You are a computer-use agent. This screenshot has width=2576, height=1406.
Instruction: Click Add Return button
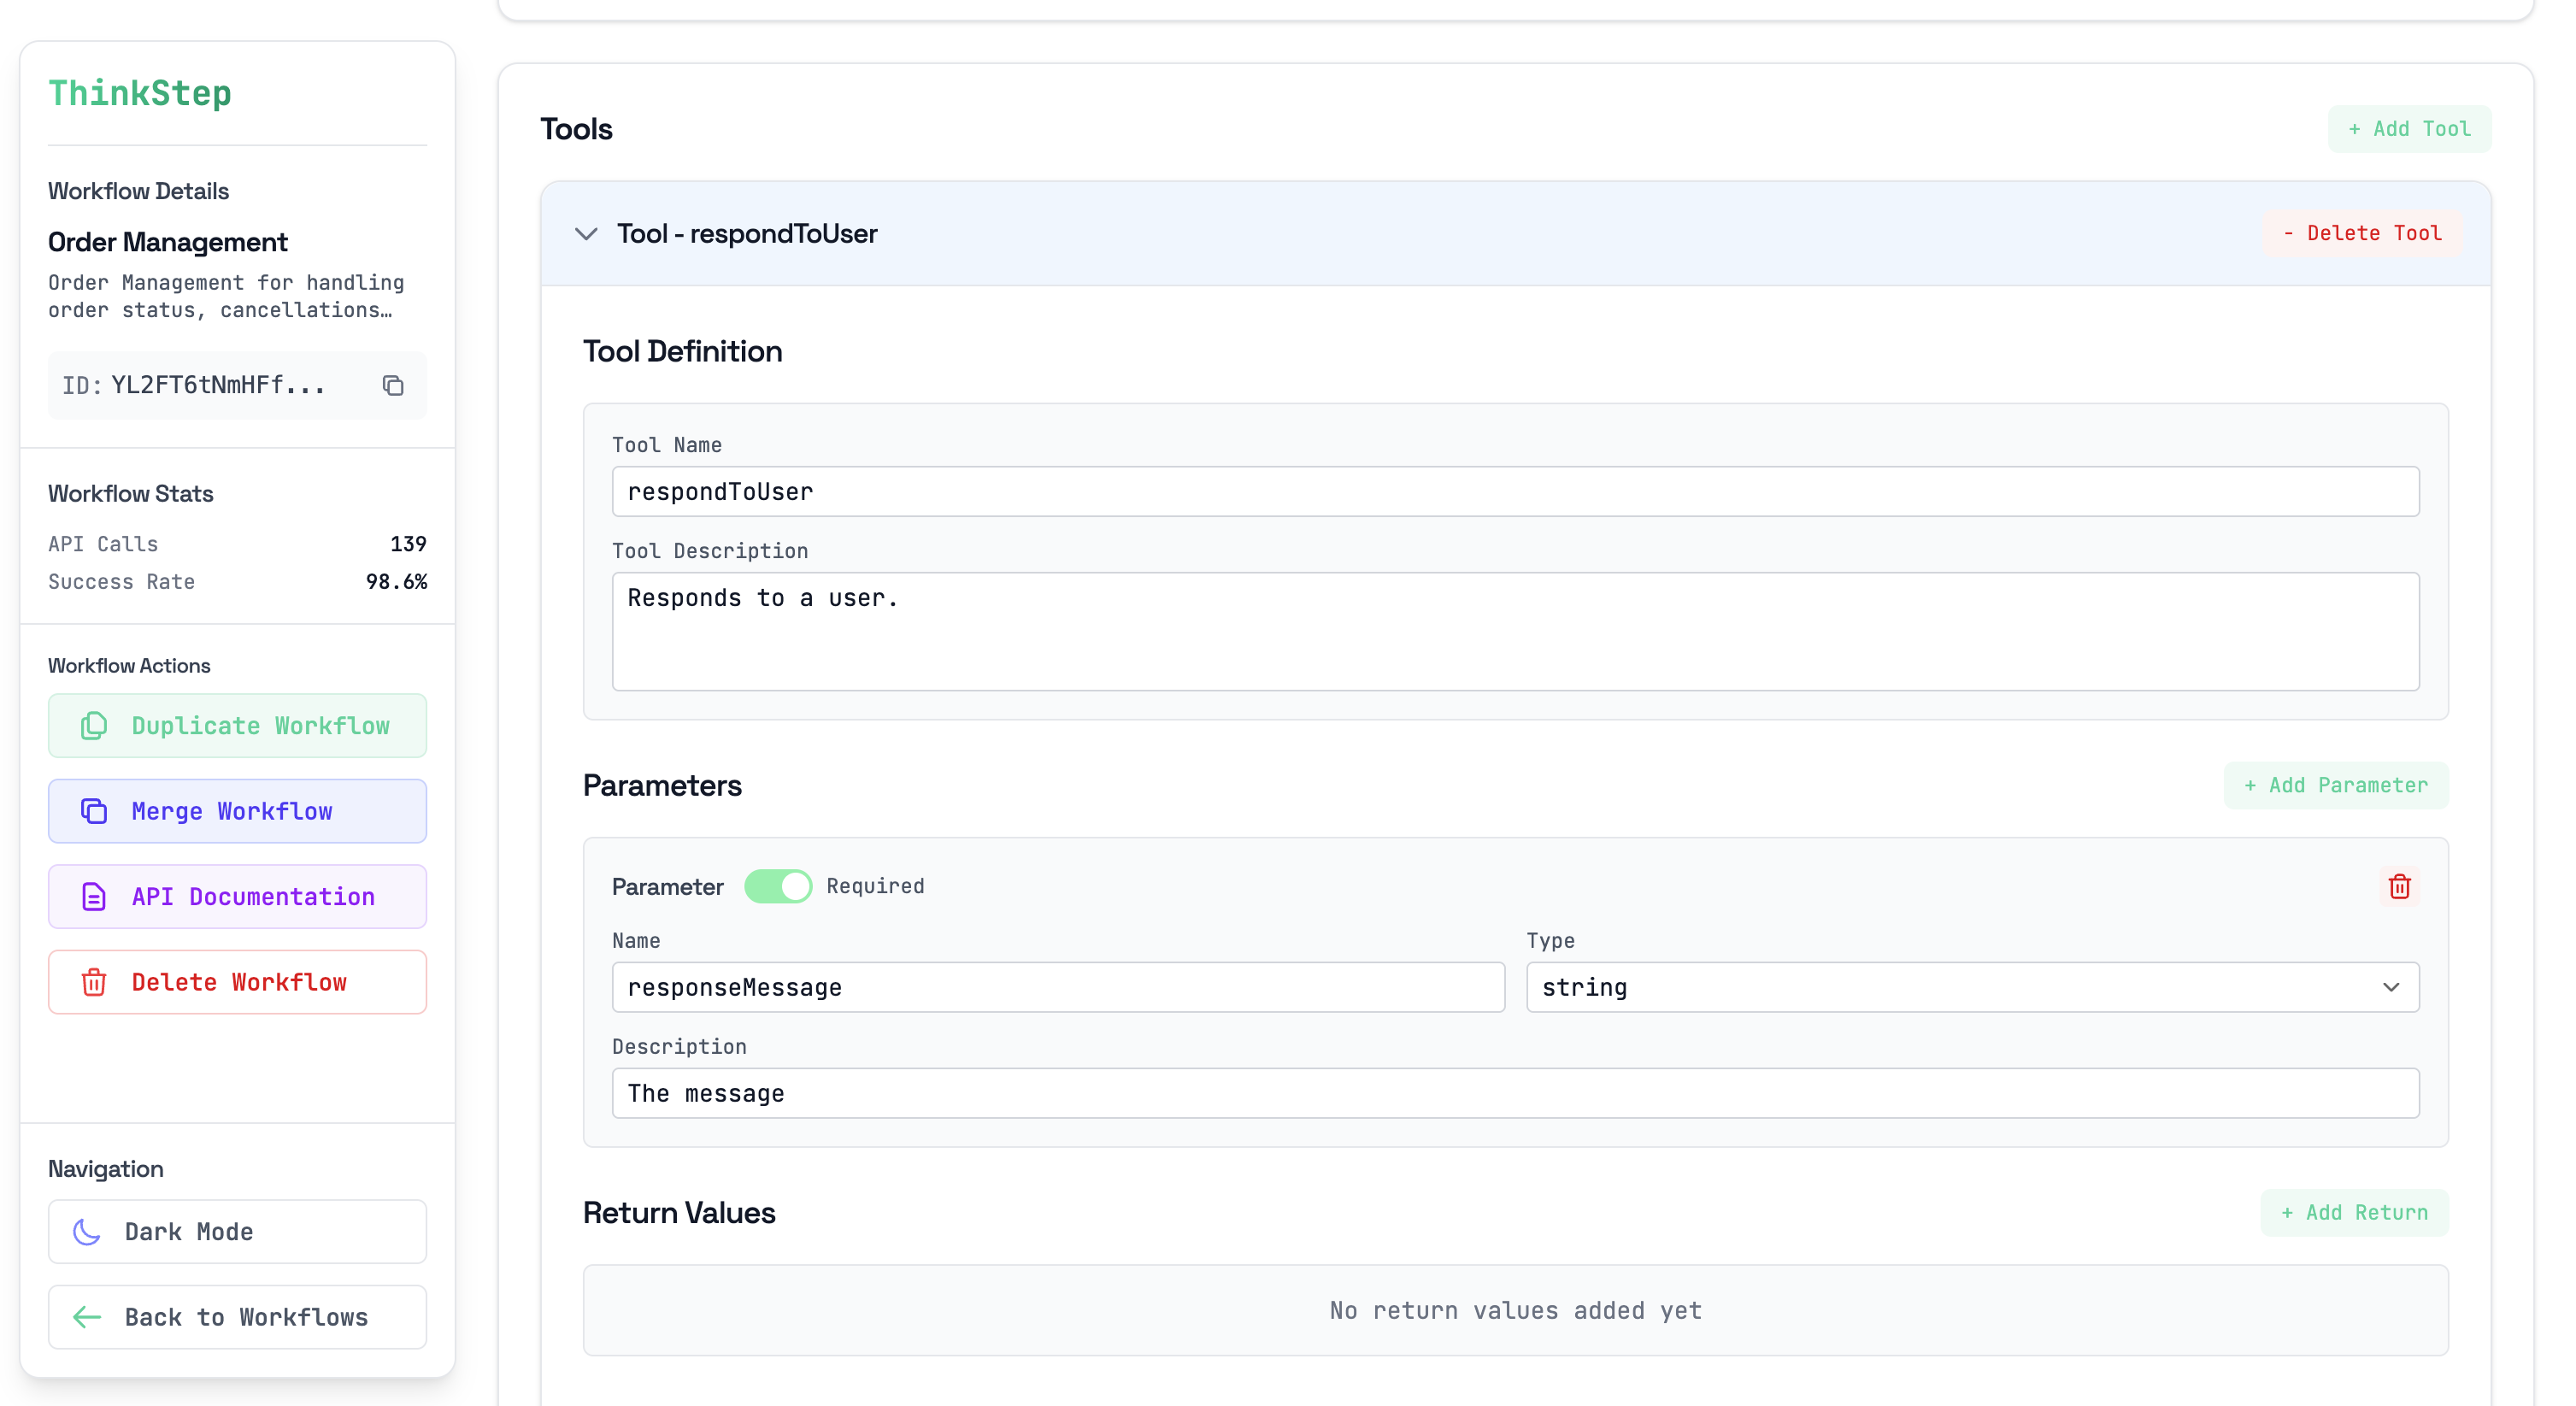coord(2354,1212)
